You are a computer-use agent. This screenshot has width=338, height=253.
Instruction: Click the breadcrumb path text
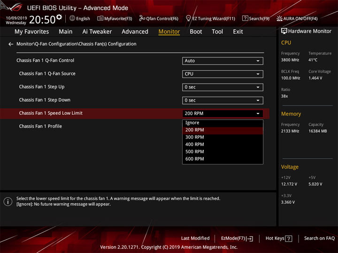click(77, 44)
